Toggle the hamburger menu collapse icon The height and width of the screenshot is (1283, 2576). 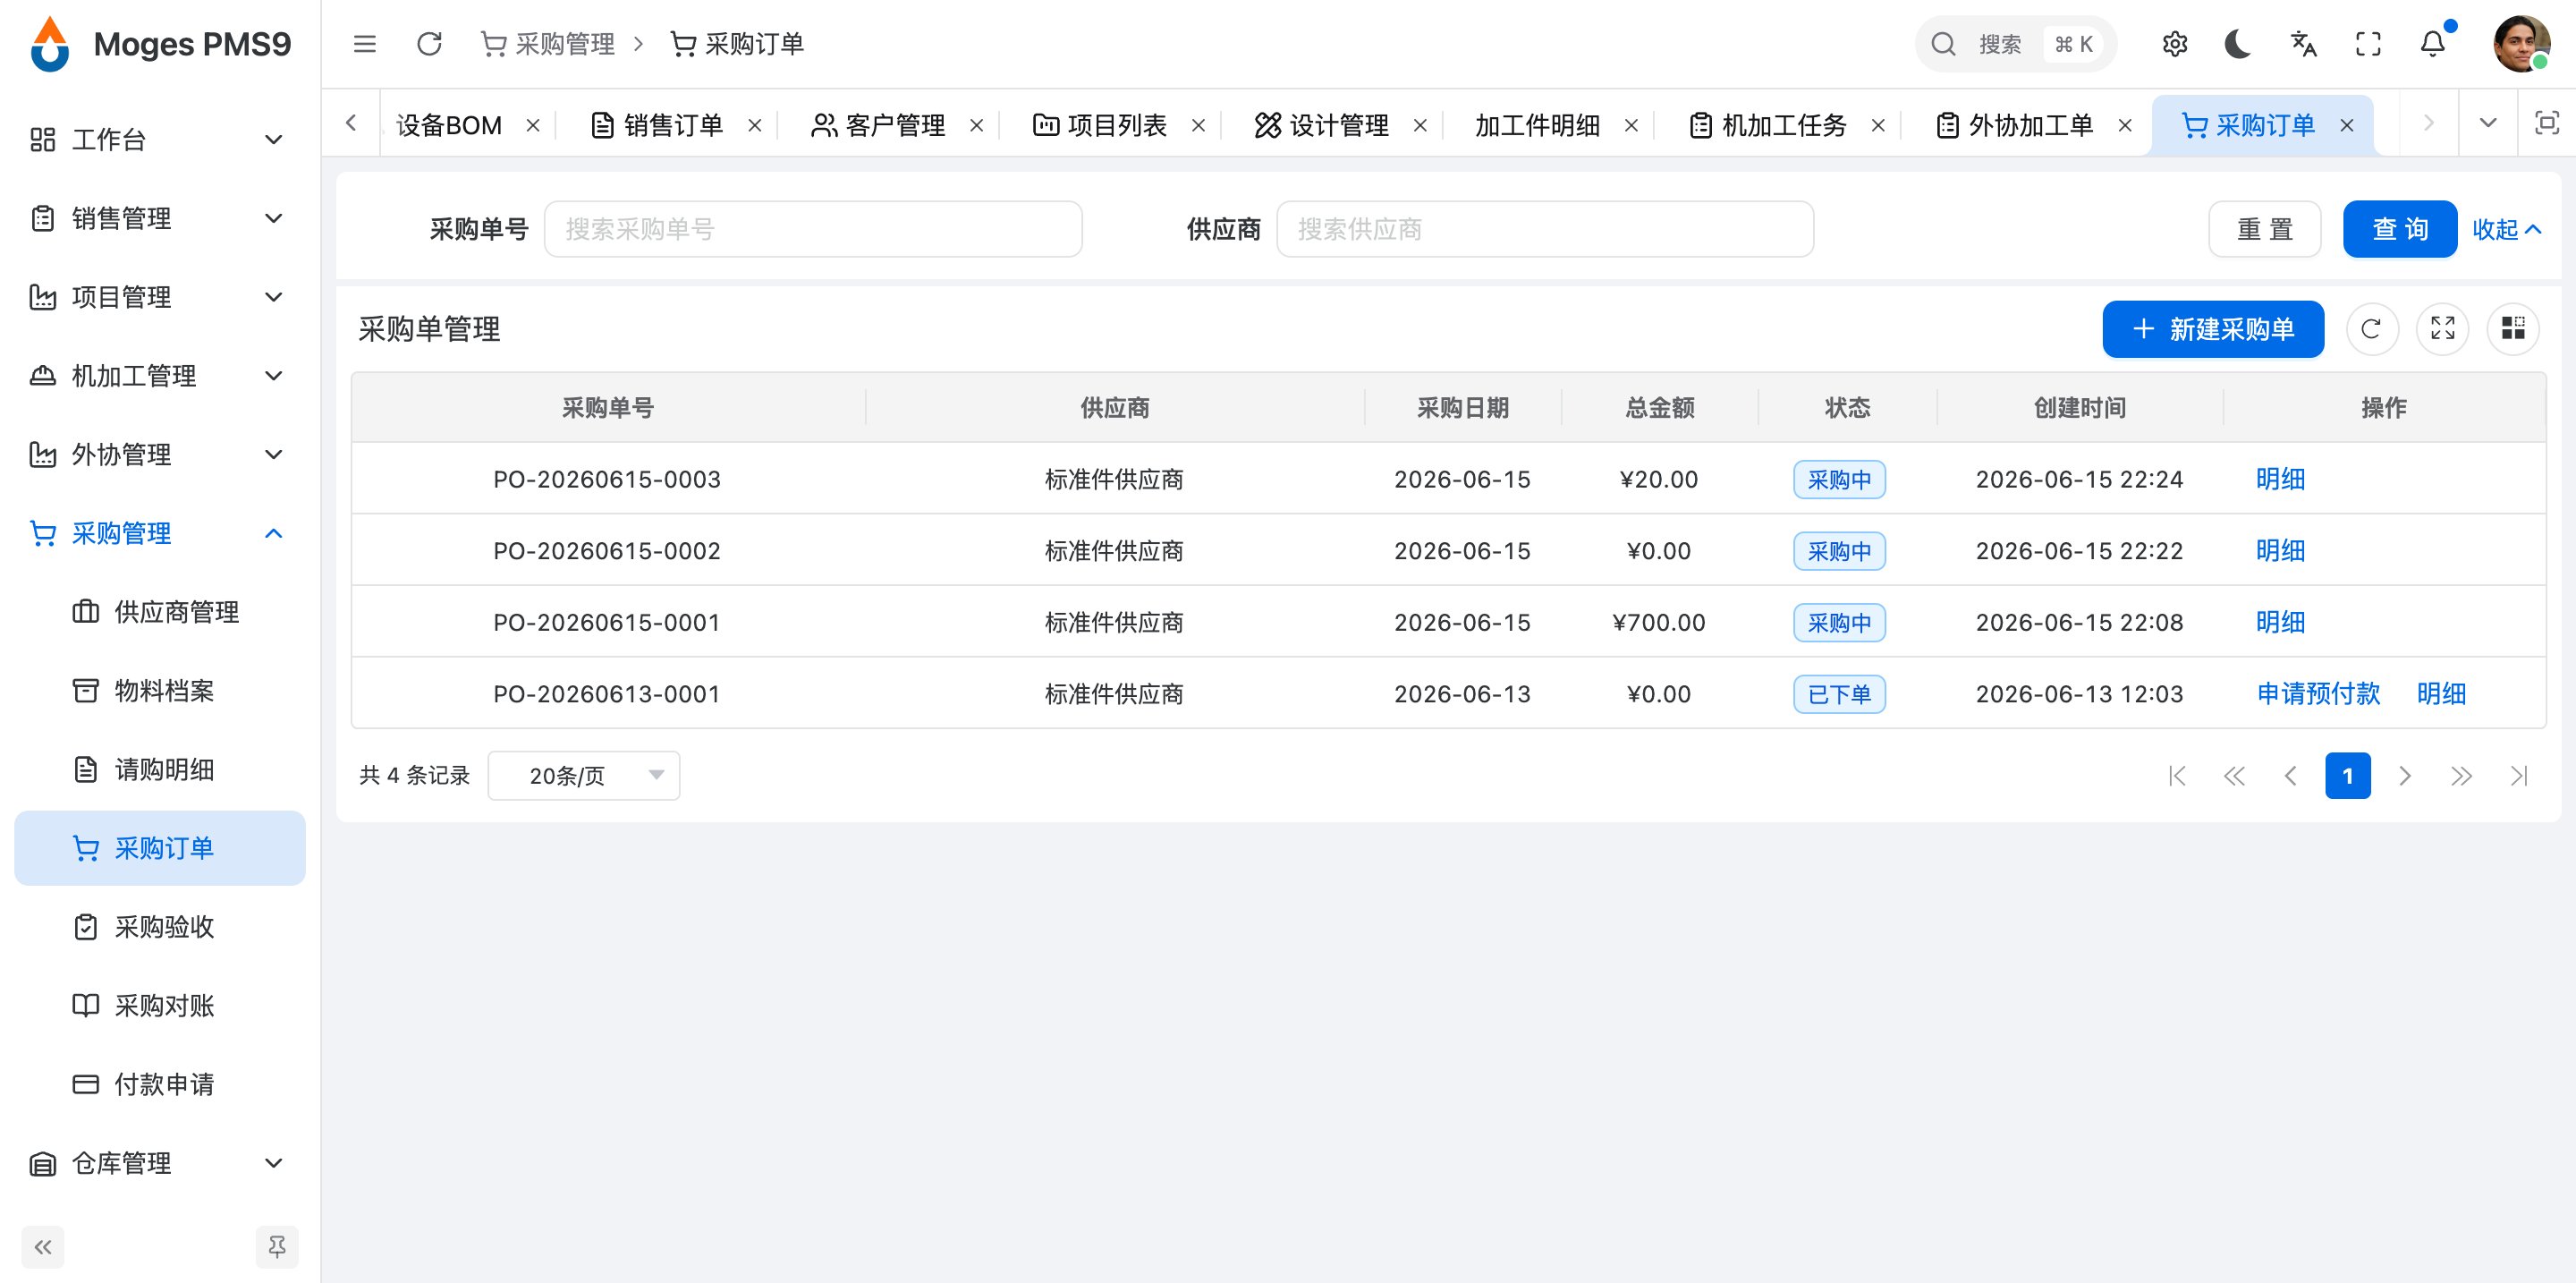365,44
